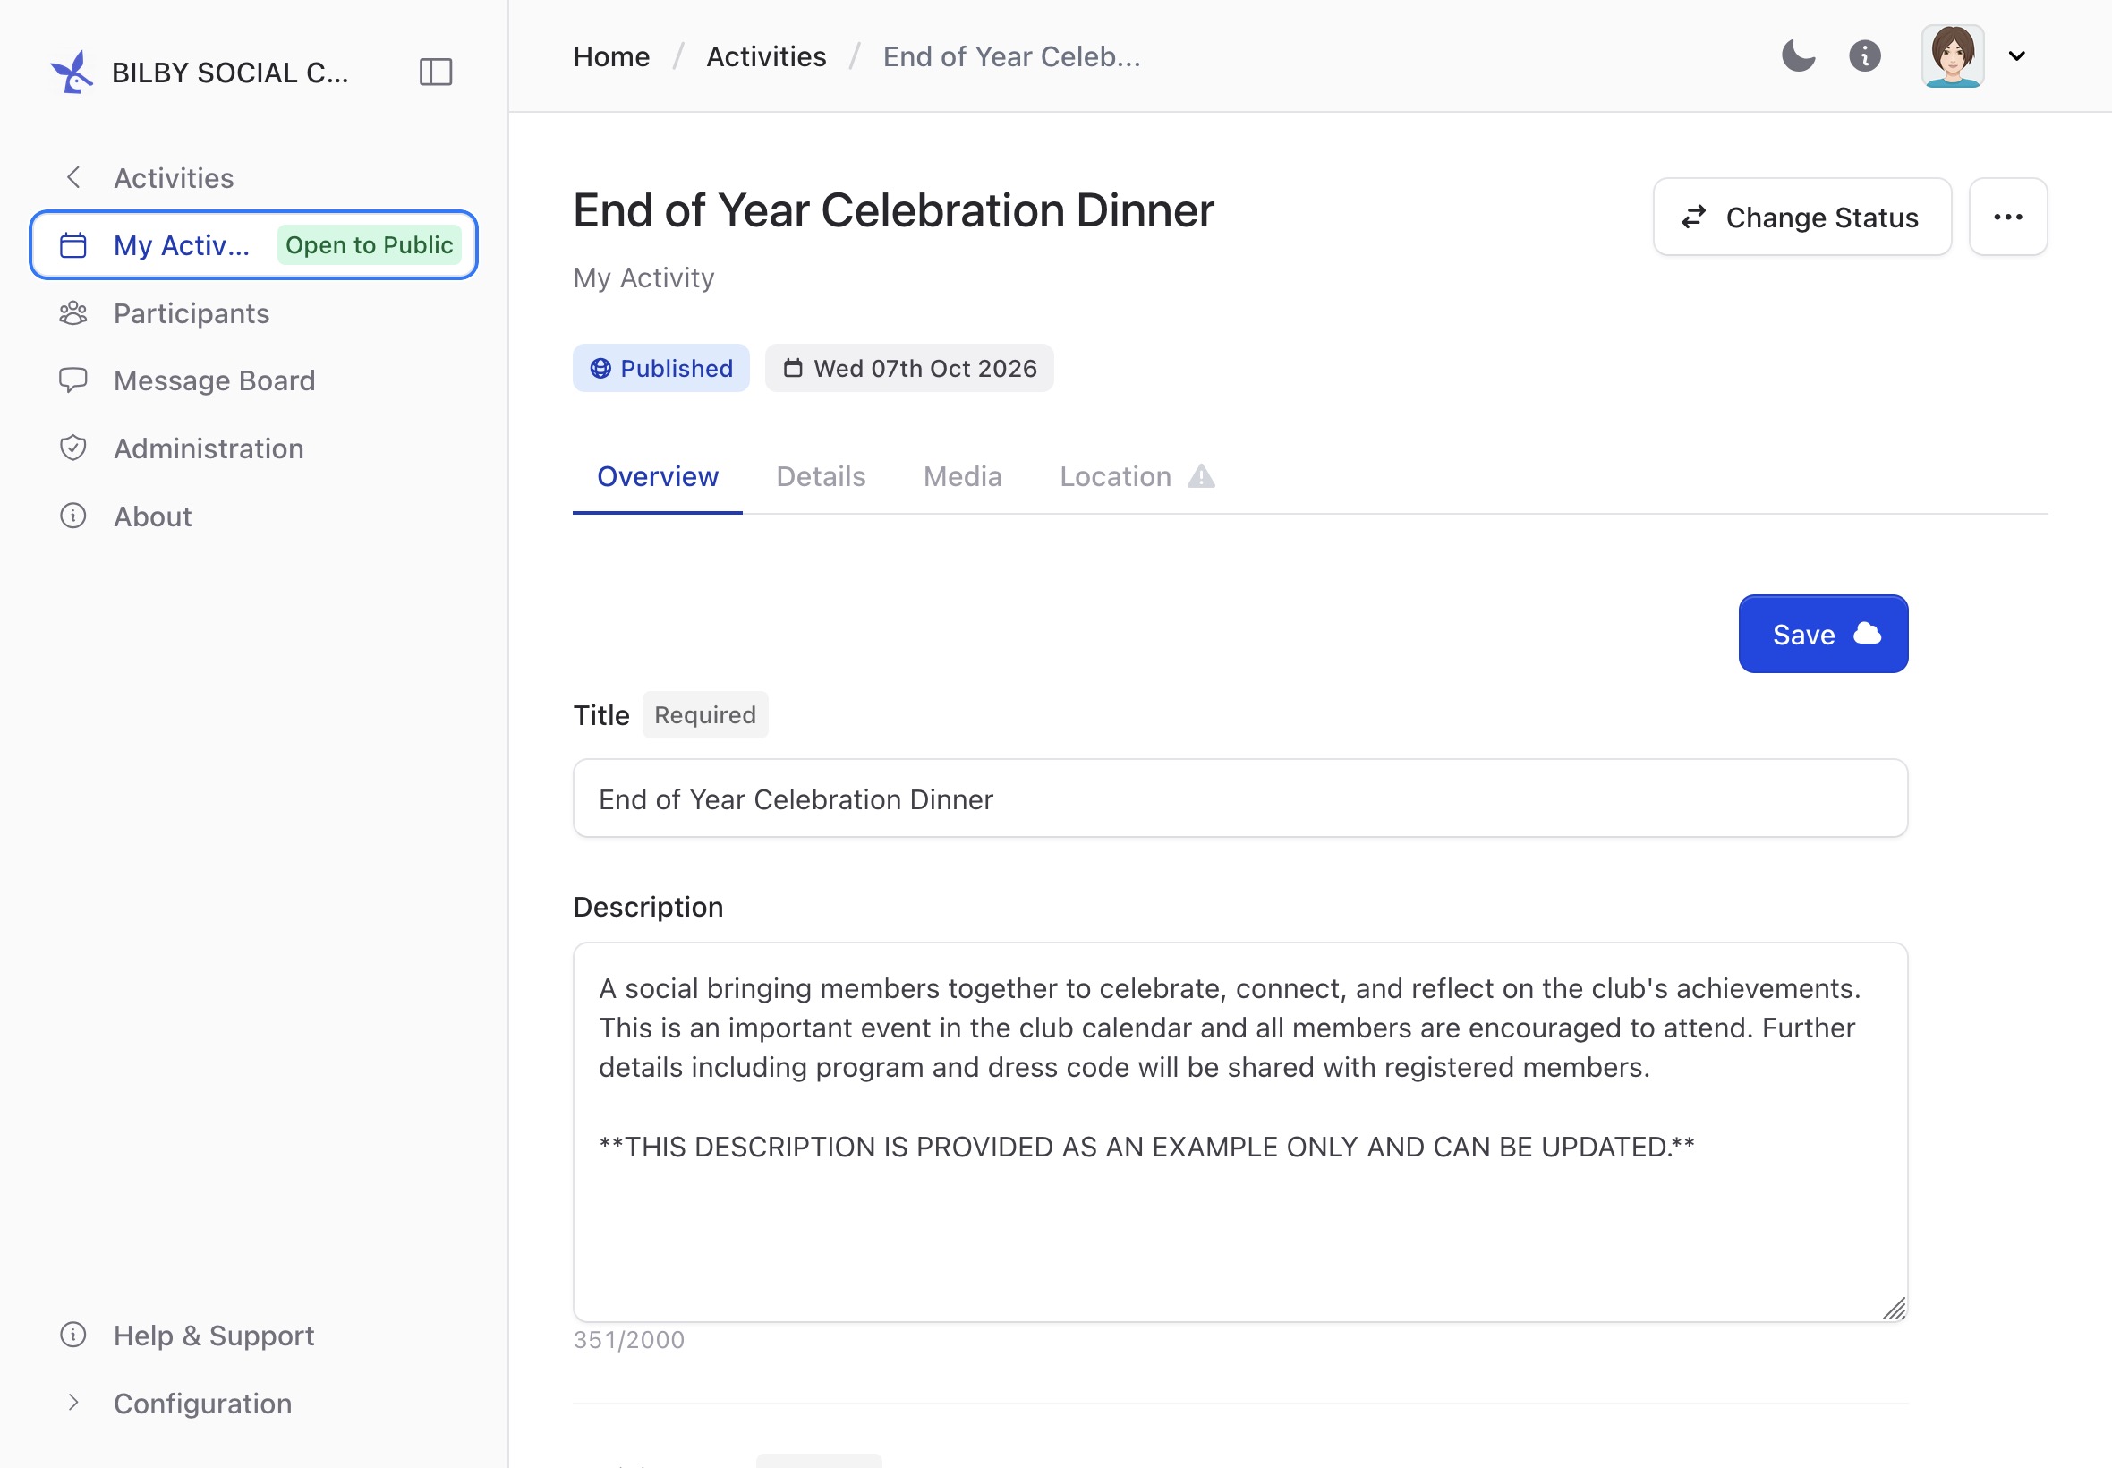Image resolution: width=2112 pixels, height=1468 pixels.
Task: Open the info circle icon in header
Action: click(1865, 56)
